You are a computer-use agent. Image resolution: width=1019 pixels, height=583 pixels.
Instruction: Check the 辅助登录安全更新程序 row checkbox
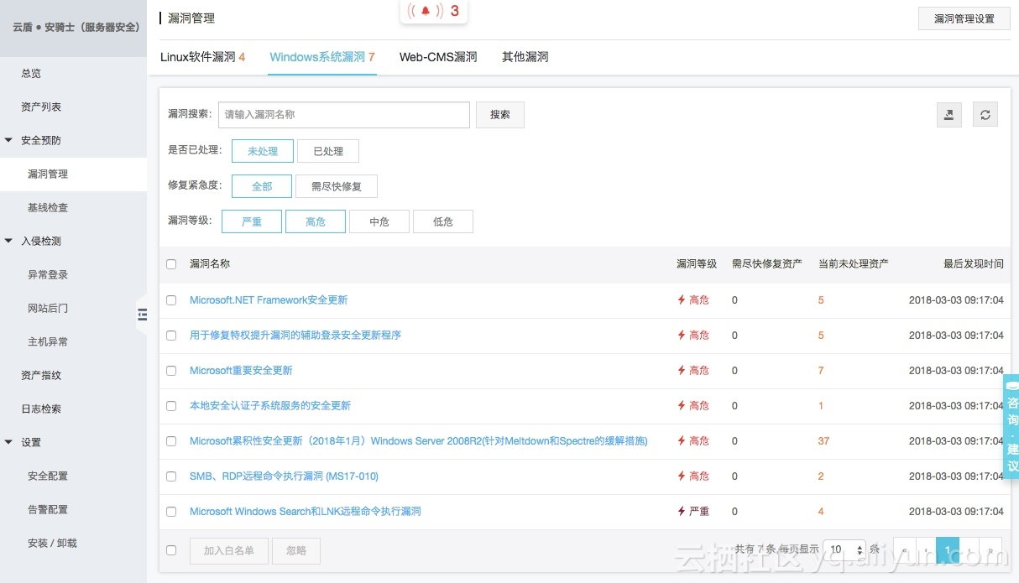pos(171,336)
